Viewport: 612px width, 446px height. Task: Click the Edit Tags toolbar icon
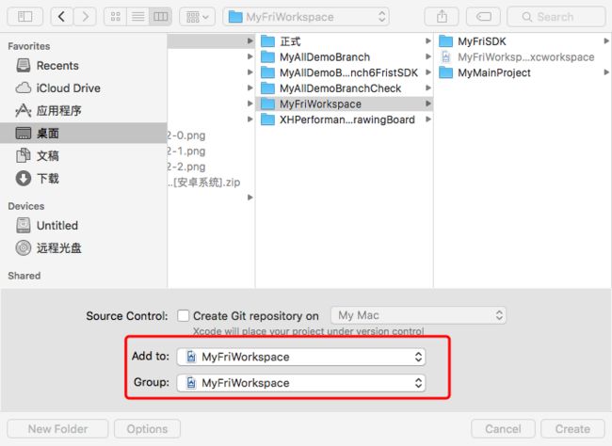coord(483,17)
